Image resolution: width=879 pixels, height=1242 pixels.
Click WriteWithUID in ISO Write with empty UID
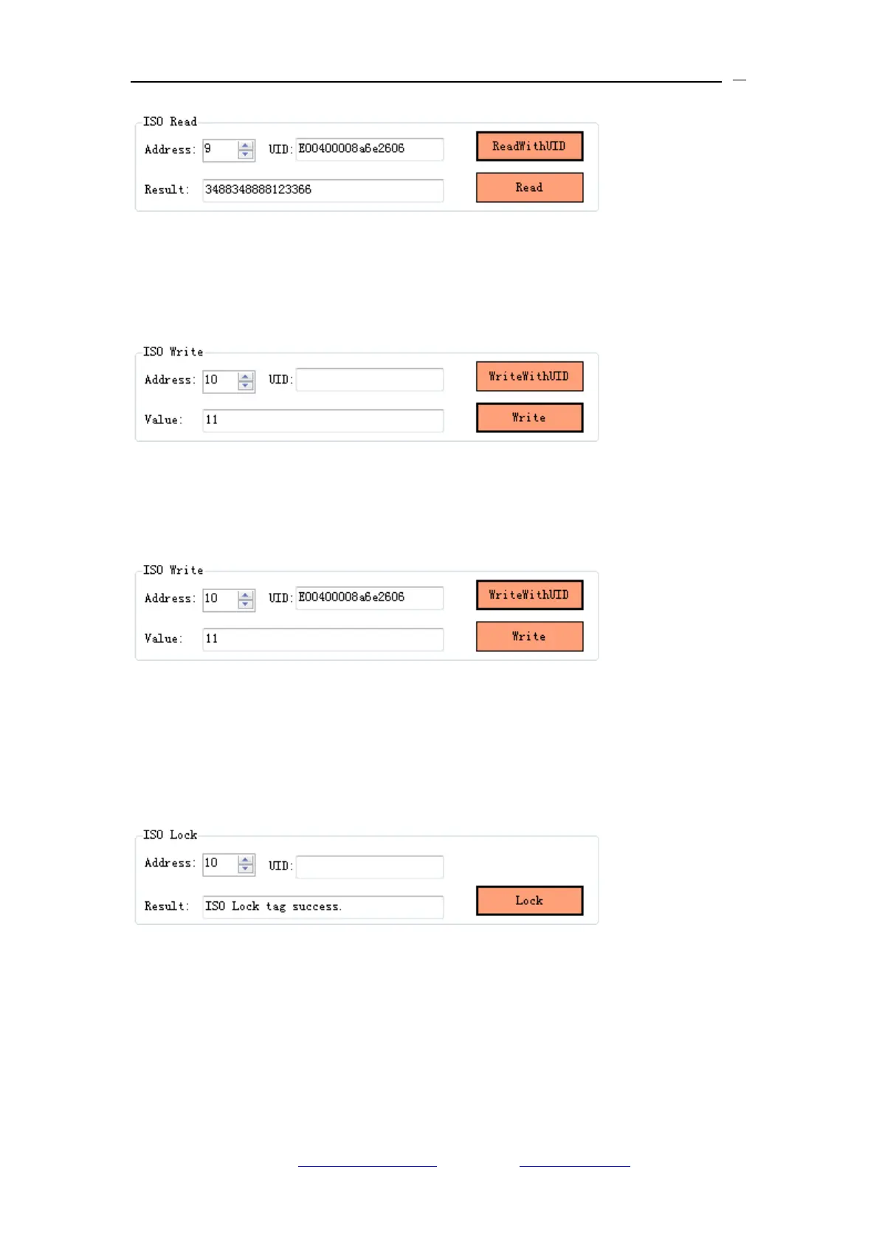[529, 376]
